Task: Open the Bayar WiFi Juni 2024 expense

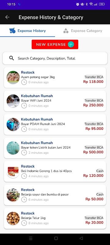Action: (x=55, y=101)
